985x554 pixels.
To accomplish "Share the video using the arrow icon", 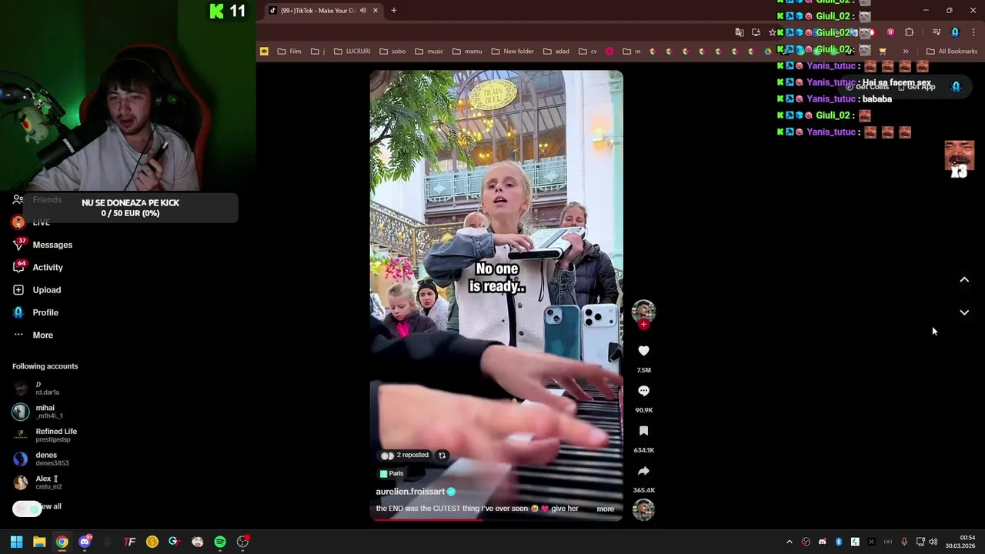I will coord(643,471).
